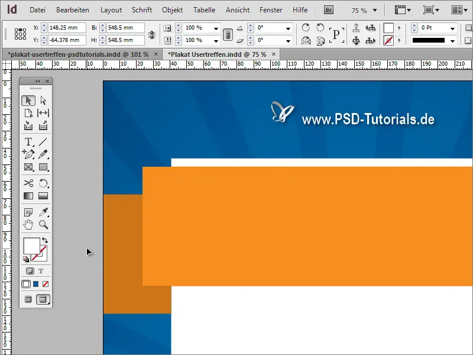Open Adobe Bridge via Br button
Viewport: 473px width, 355px height.
click(329, 10)
